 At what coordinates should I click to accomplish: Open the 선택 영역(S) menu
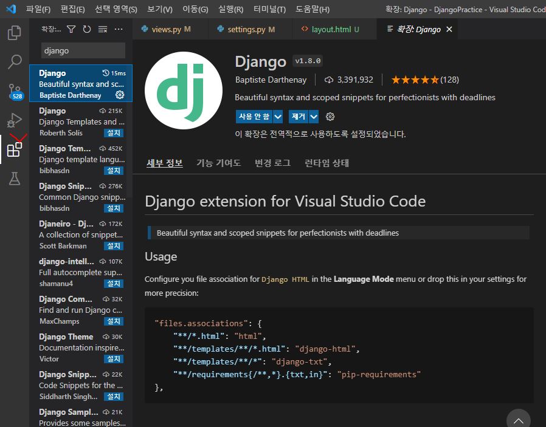pos(116,9)
